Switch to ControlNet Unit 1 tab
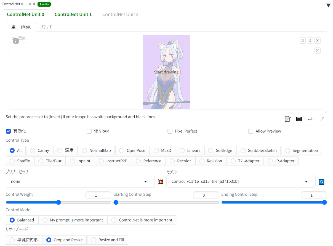The height and width of the screenshot is (246, 333). pos(73,14)
